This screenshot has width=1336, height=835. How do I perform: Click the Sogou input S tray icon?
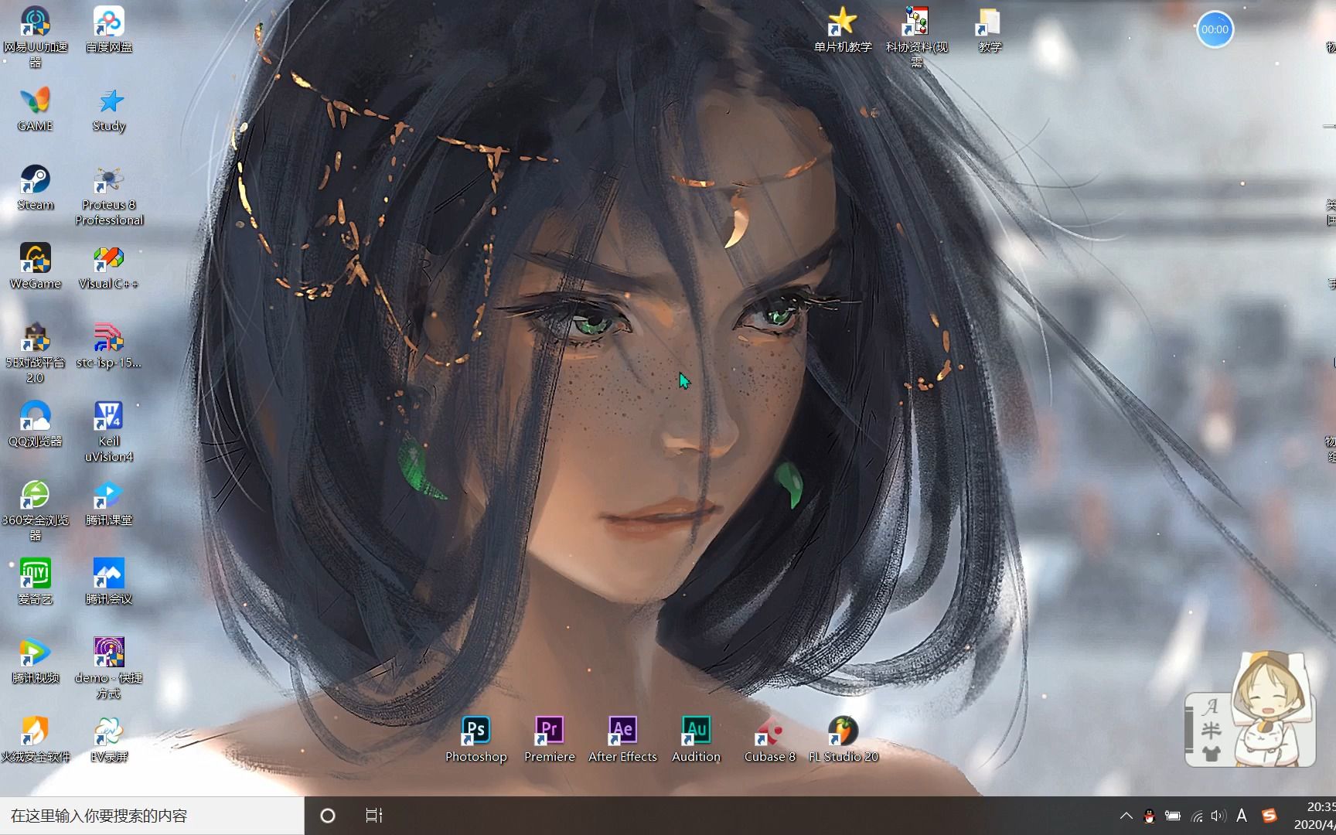(x=1269, y=816)
